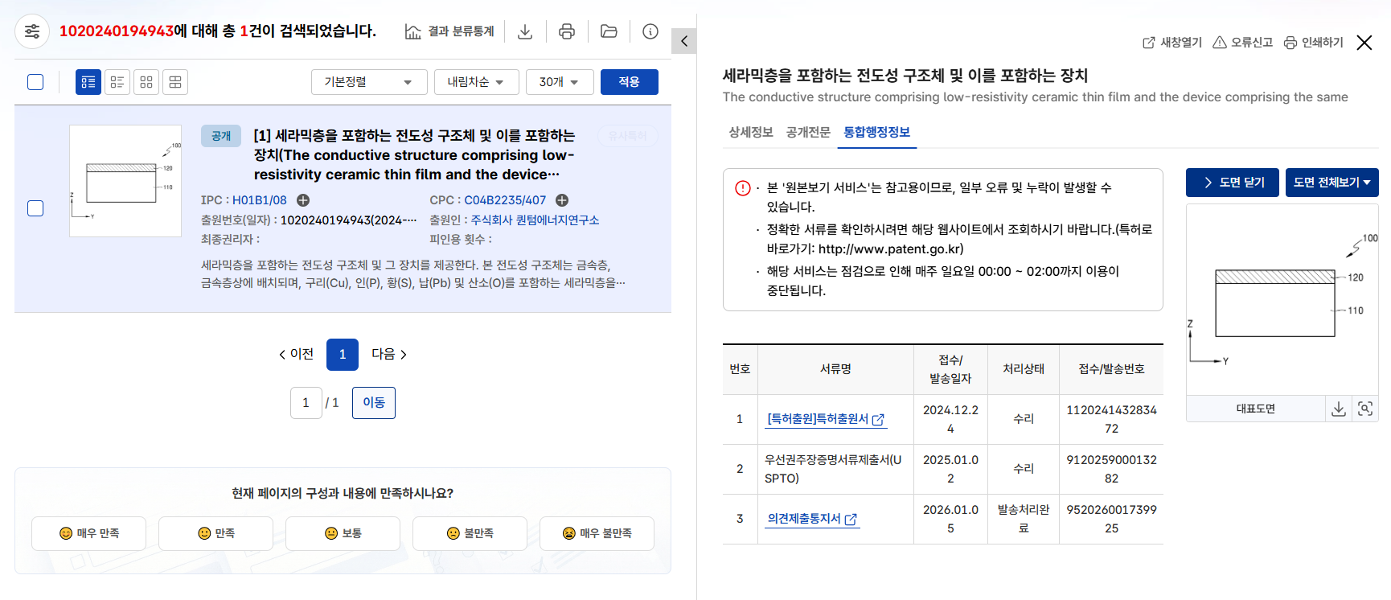Screen dimensions: 1391x600
Task: Click the print results icon
Action: coord(567,31)
